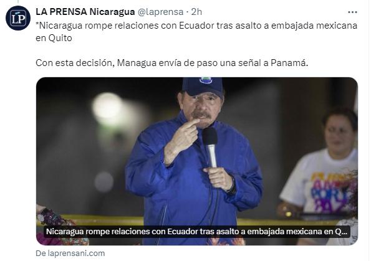Click the woman in white shirt in photo
The width and height of the screenshot is (376, 261).
click(x=320, y=168)
